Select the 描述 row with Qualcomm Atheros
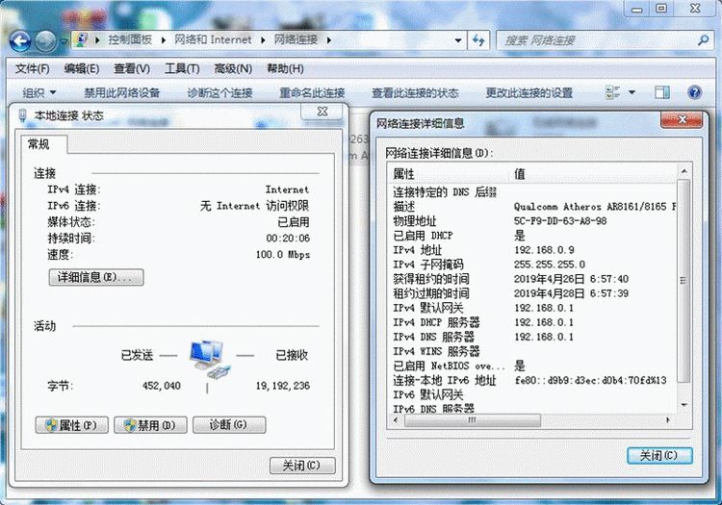 click(x=533, y=207)
